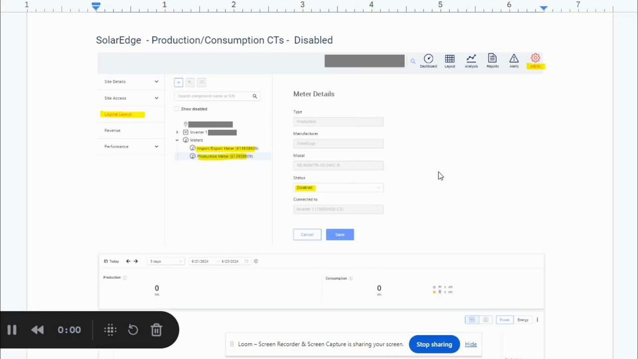
Task: Tick the Show disabled checkbox
Action: coord(176,109)
